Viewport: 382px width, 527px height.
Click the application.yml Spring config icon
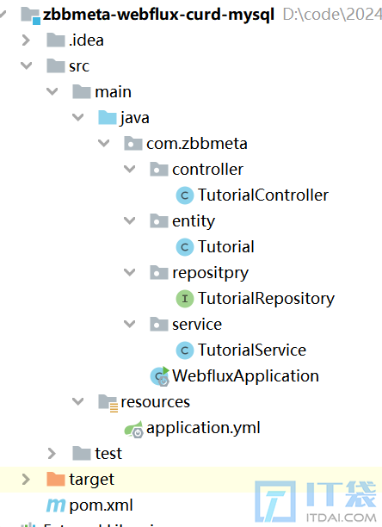click(x=134, y=429)
